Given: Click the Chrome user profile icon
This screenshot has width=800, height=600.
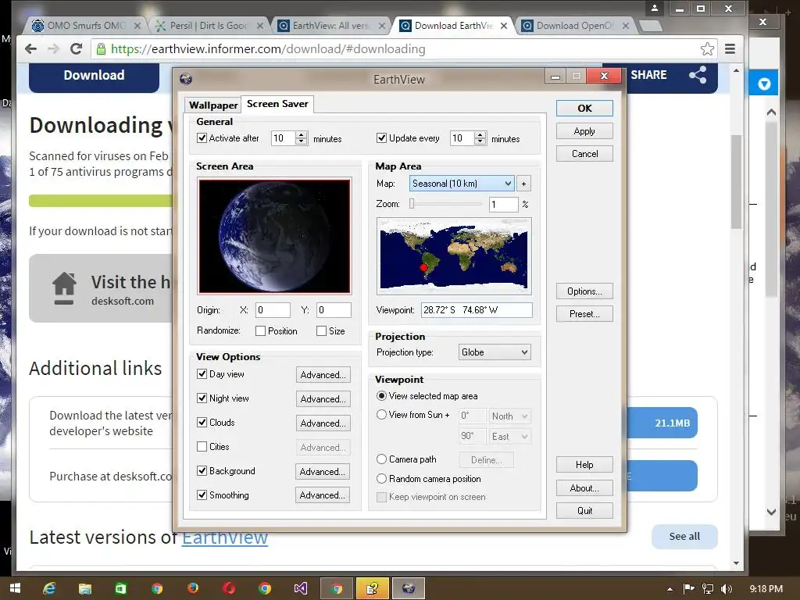Looking at the screenshot, I should [655, 8].
